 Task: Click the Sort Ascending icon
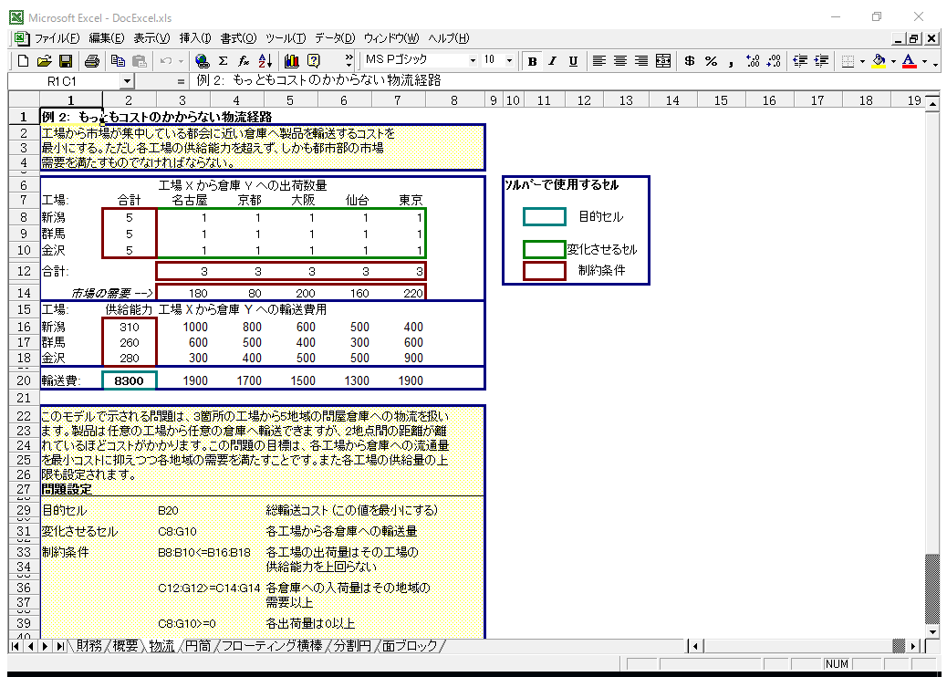pyautogui.click(x=265, y=61)
